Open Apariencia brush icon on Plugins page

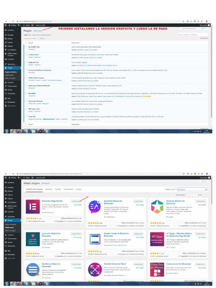tap(6, 64)
